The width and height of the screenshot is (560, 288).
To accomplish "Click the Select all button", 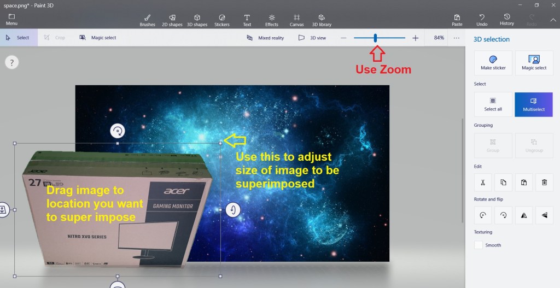I will coord(493,104).
